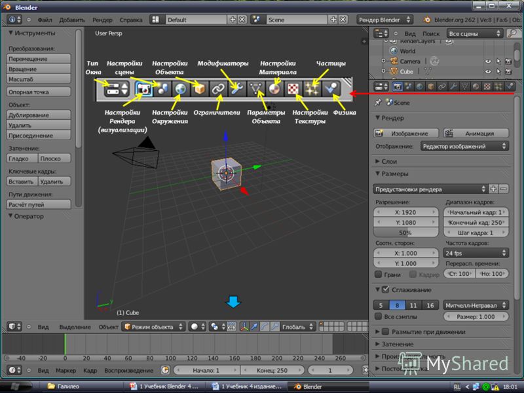Screen dimensions: 524x393
Task: Open the Добавить menu
Action: coord(72,20)
